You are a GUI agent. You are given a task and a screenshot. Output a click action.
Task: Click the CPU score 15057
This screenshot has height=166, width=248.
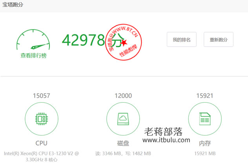[42, 96]
